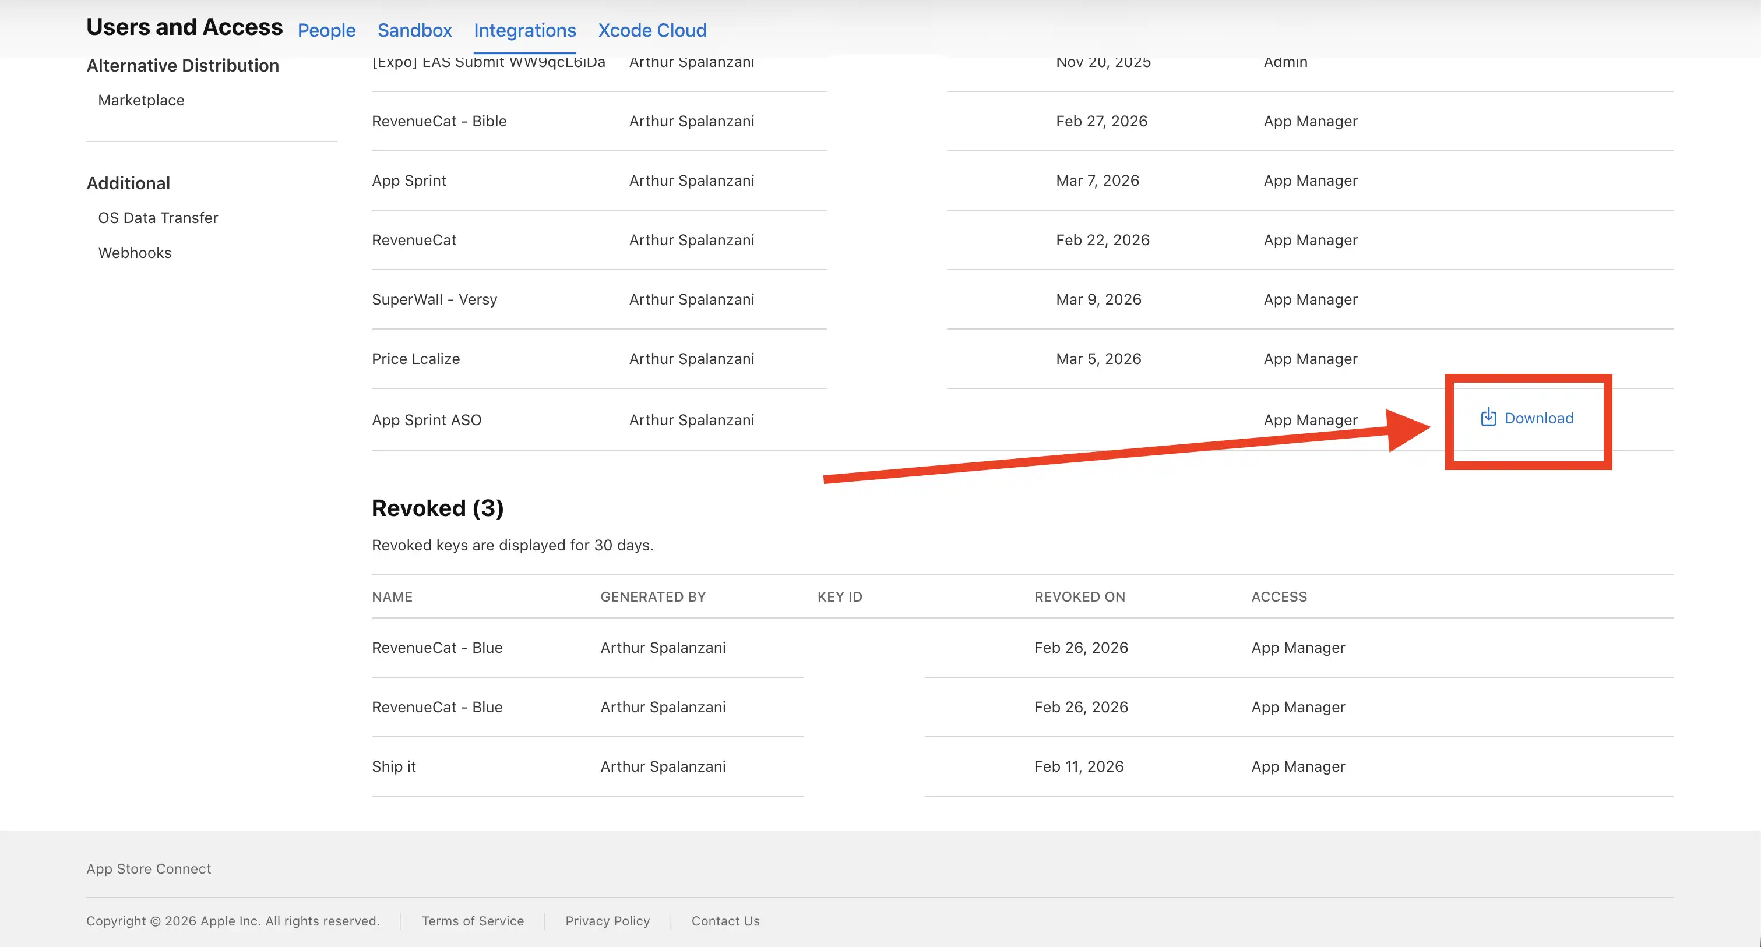Screen dimensions: 1761x947
Task: Open OS Data Transfer in the sidebar
Action: pyautogui.click(x=158, y=217)
